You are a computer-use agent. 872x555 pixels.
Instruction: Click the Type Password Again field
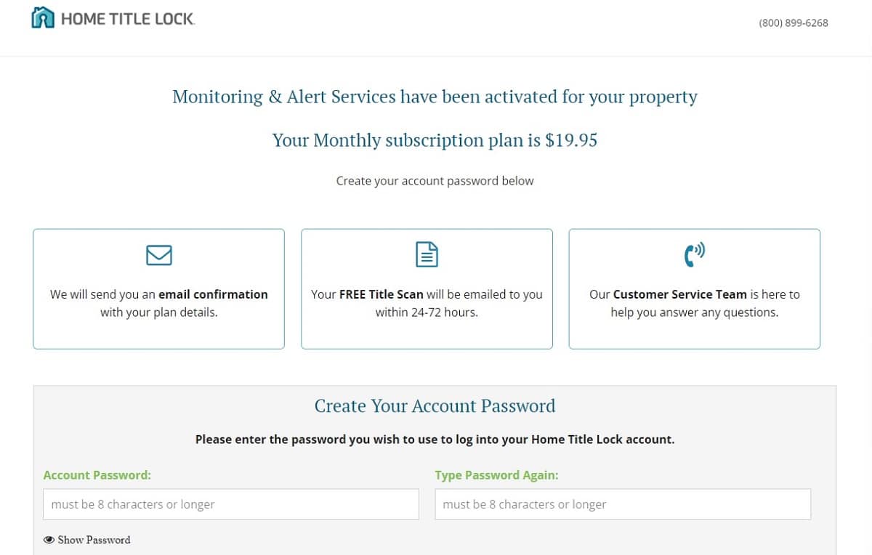pyautogui.click(x=622, y=504)
